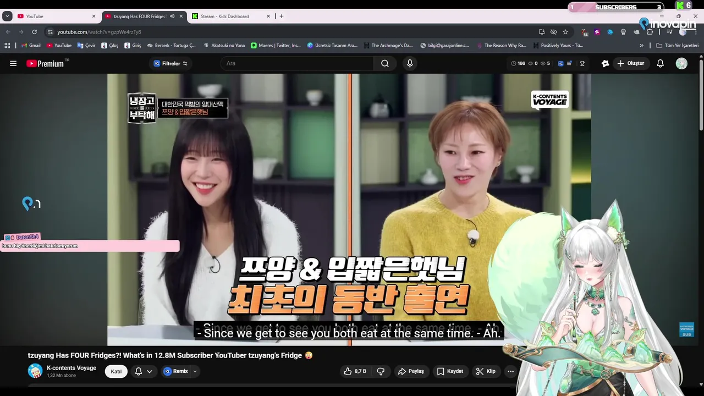Open the tab search dropdown arrow
The image size is (704, 396).
tap(7, 16)
